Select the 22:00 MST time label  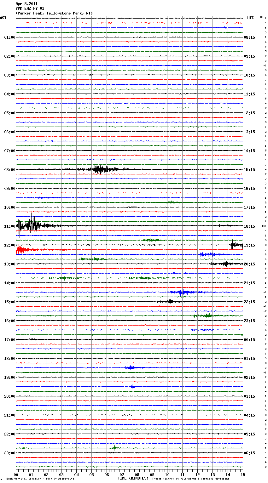[x=10, y=434]
